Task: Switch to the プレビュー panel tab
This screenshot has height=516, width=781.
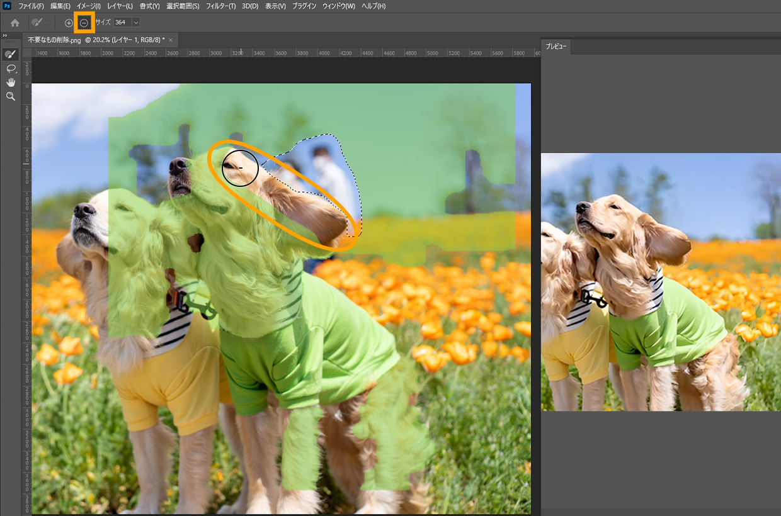Action: click(x=556, y=47)
